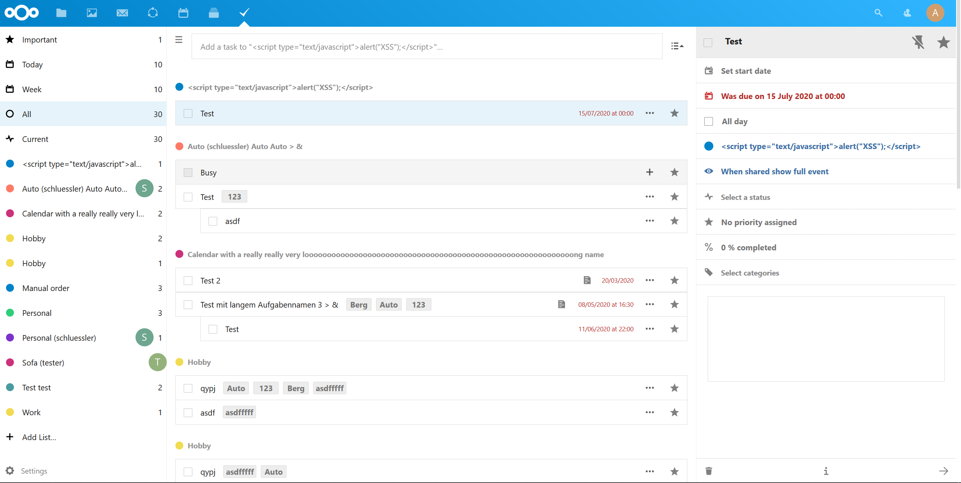This screenshot has width=961, height=483.
Task: Click Add List... in sidebar
Action: (39, 437)
